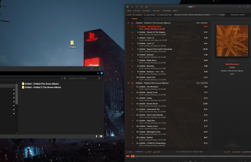Viewport: 251px width, 162px height.
Task: Select track 20. Orbital - Belfast
Action: point(167,139)
